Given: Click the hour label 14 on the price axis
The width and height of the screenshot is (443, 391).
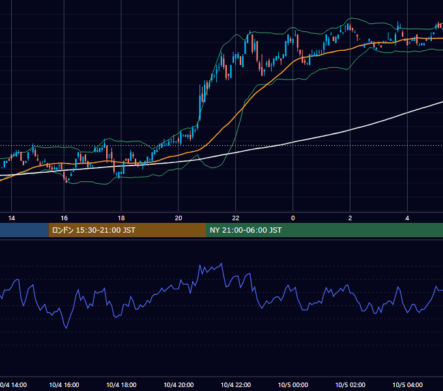Looking at the screenshot, I should 11,218.
